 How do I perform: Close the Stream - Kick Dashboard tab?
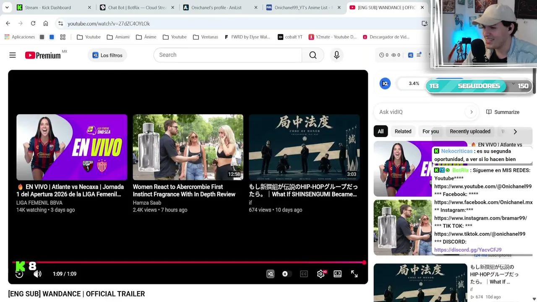point(89,8)
